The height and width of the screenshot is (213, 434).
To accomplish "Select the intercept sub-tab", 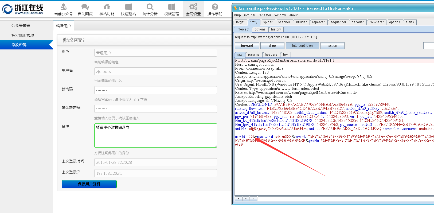I will pos(243,29).
